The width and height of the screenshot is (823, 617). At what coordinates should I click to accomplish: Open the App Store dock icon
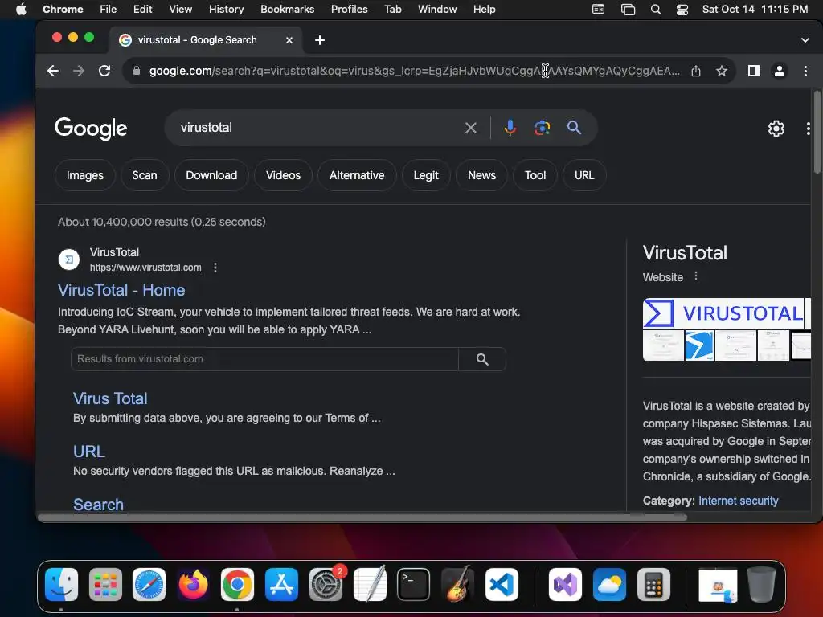[281, 585]
